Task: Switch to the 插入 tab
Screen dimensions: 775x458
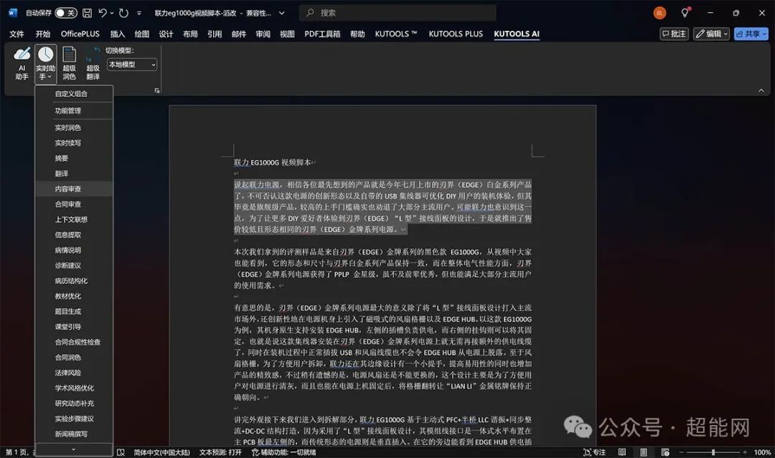Action: (117, 34)
